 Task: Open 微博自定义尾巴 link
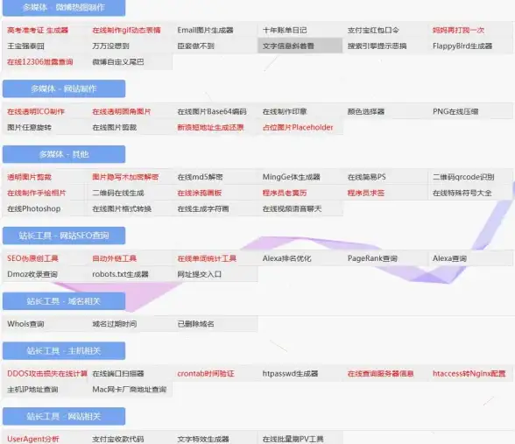coord(118,61)
